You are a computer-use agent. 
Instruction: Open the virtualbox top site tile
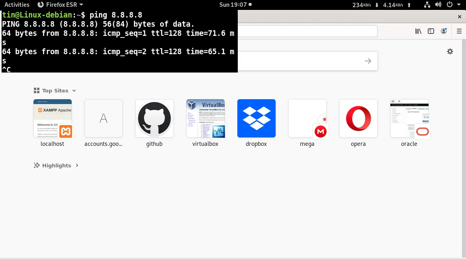point(206,118)
